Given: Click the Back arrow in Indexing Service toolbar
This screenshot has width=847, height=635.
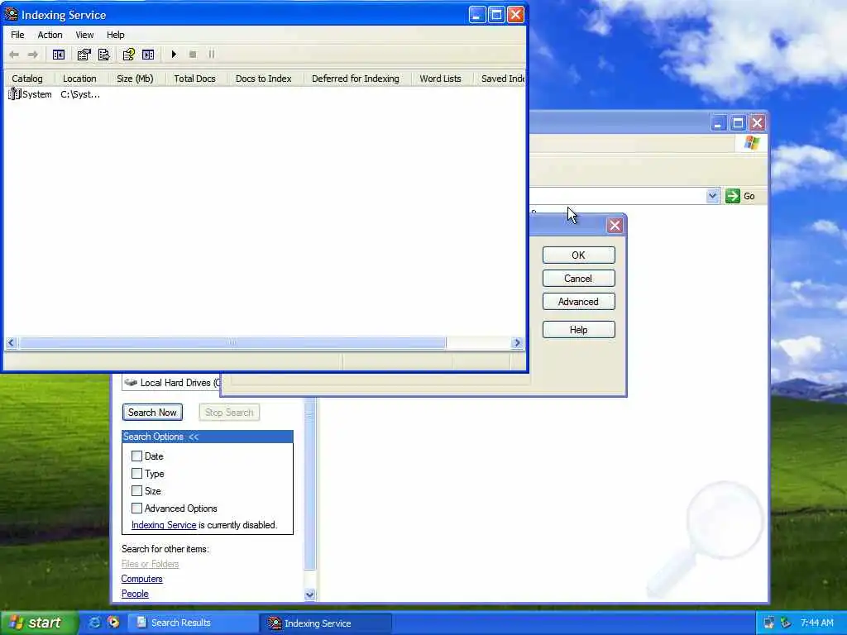Looking at the screenshot, I should point(15,55).
